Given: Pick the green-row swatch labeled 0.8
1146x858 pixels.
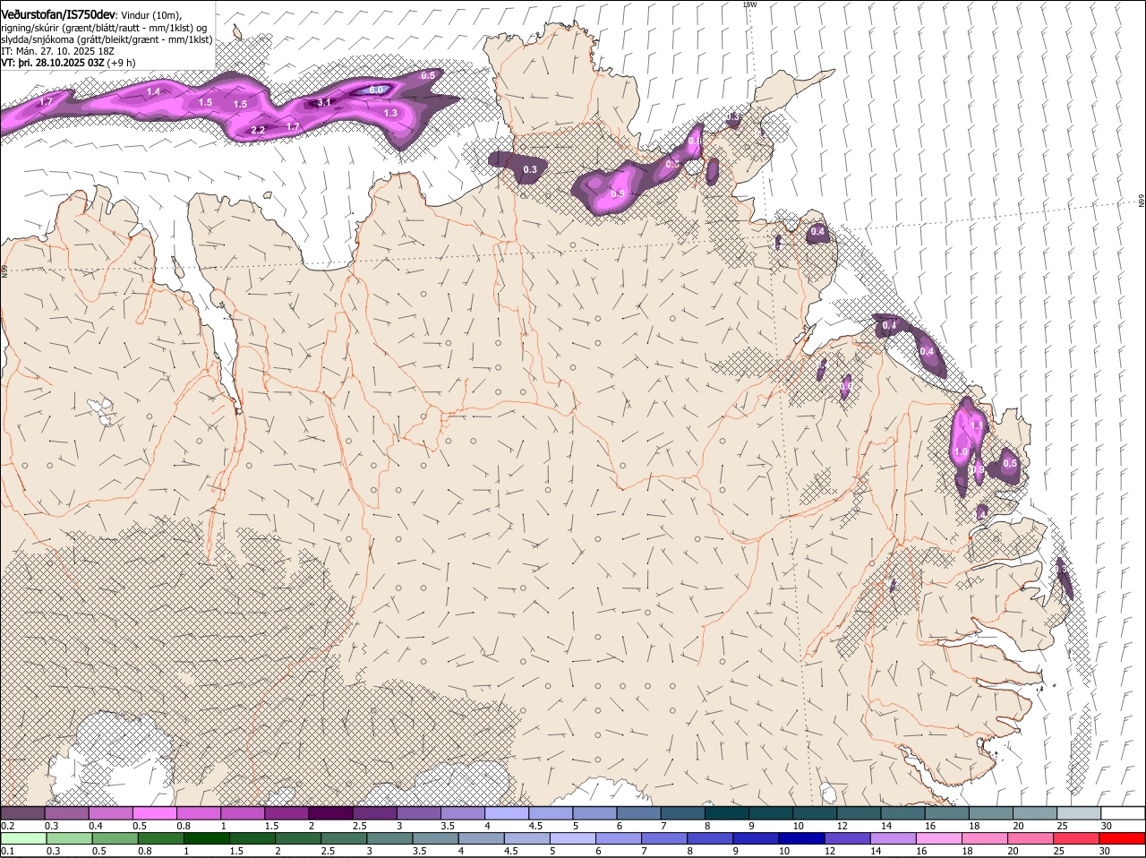Looking at the screenshot, I should click(160, 839).
